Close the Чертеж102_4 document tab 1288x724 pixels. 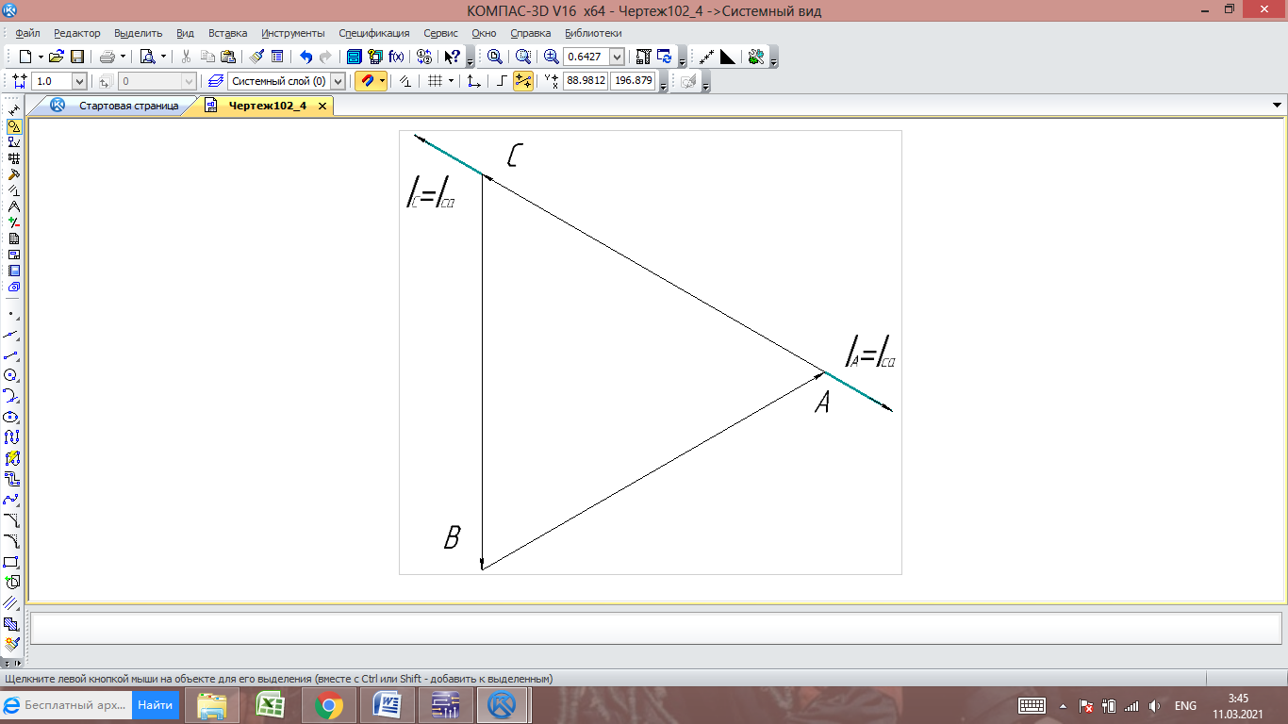pyautogui.click(x=322, y=107)
